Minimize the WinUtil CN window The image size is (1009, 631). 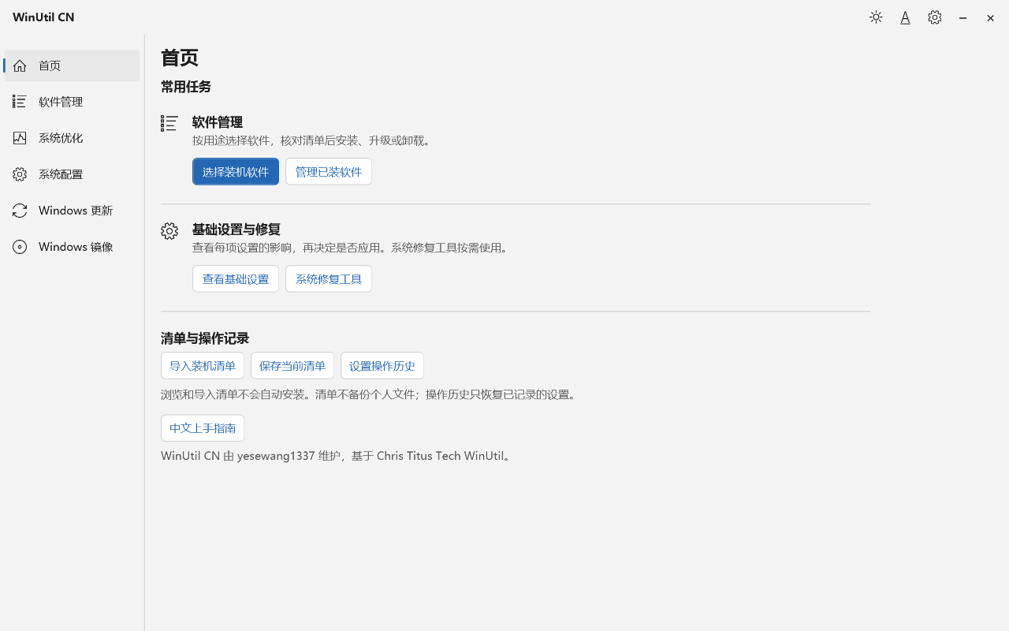point(962,17)
